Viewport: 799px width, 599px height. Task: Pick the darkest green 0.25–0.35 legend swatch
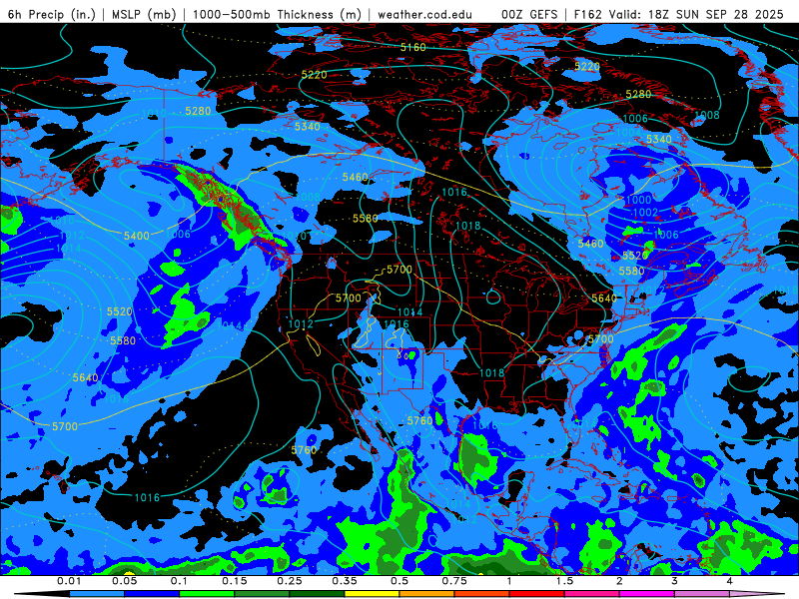317,594
